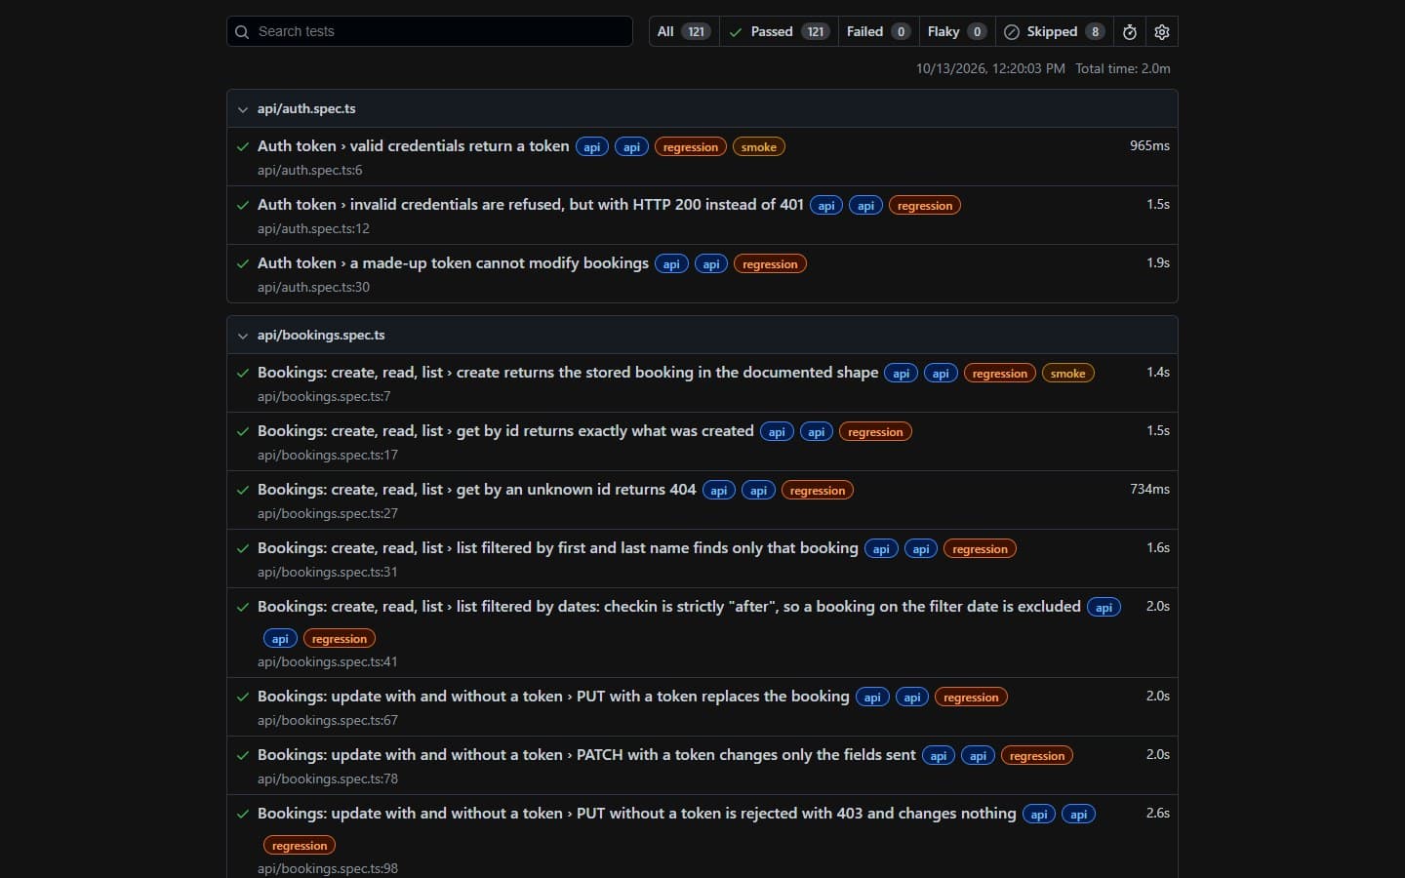Filter by Flaky tests
Image resolution: width=1405 pixels, height=878 pixels.
957,31
